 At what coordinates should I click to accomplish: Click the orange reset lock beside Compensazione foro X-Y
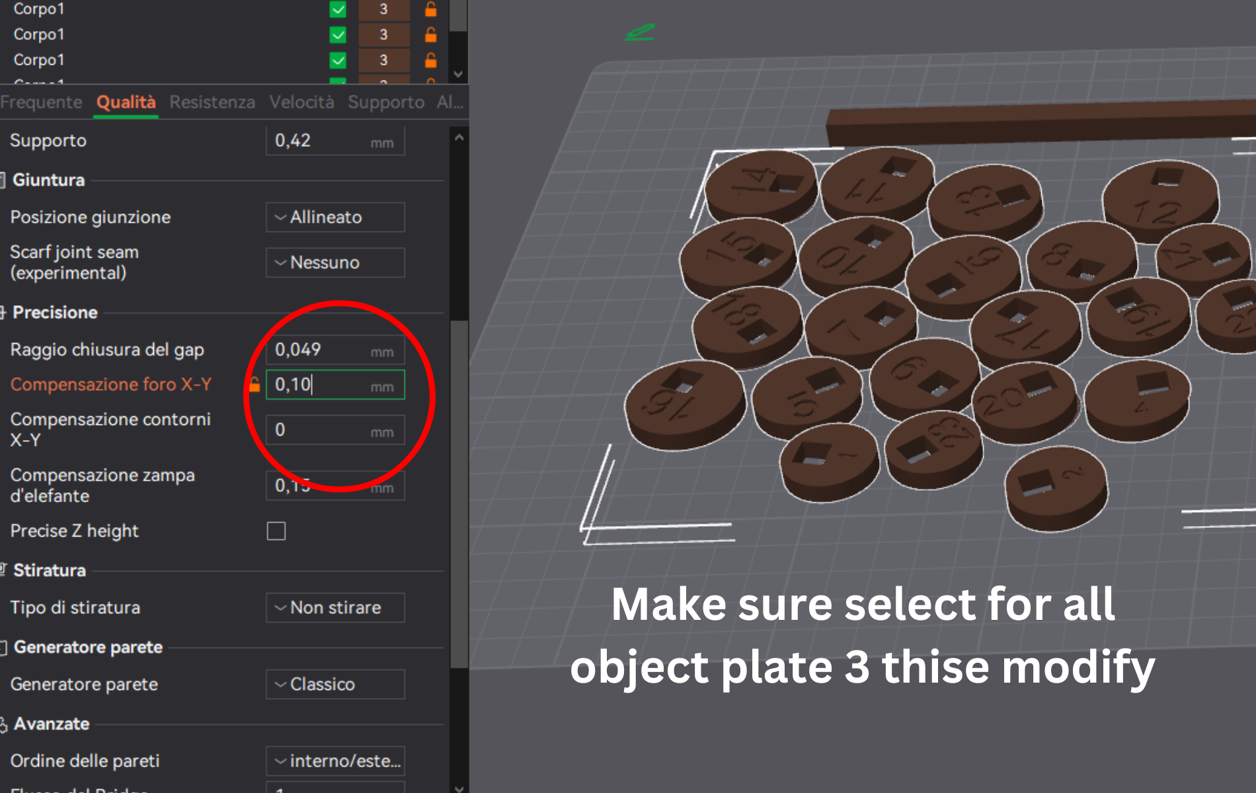[255, 384]
